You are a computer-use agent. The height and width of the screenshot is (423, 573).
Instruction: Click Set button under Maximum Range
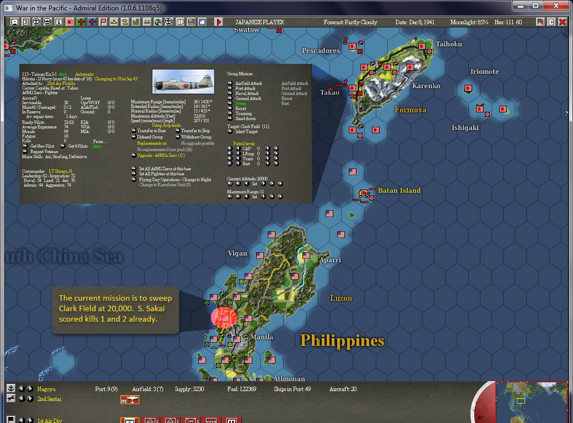point(255,197)
